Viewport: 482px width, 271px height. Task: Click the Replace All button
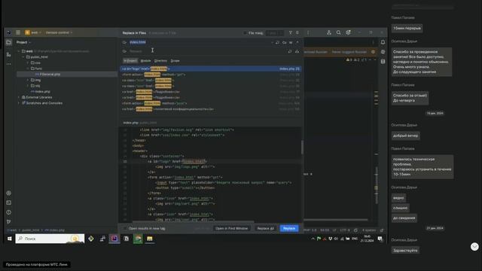coord(265,229)
